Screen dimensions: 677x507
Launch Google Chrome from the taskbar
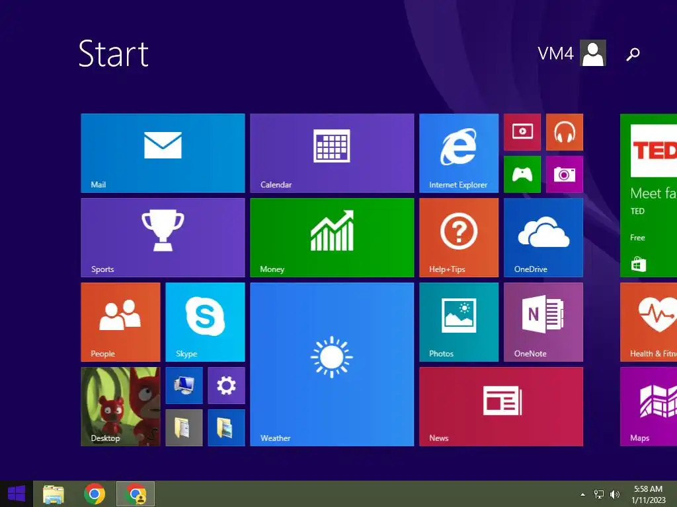pos(95,494)
